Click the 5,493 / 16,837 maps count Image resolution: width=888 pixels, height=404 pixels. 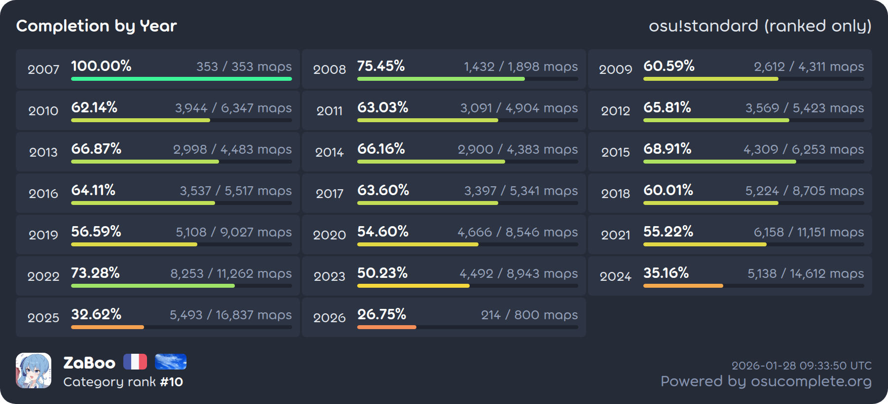coord(230,315)
